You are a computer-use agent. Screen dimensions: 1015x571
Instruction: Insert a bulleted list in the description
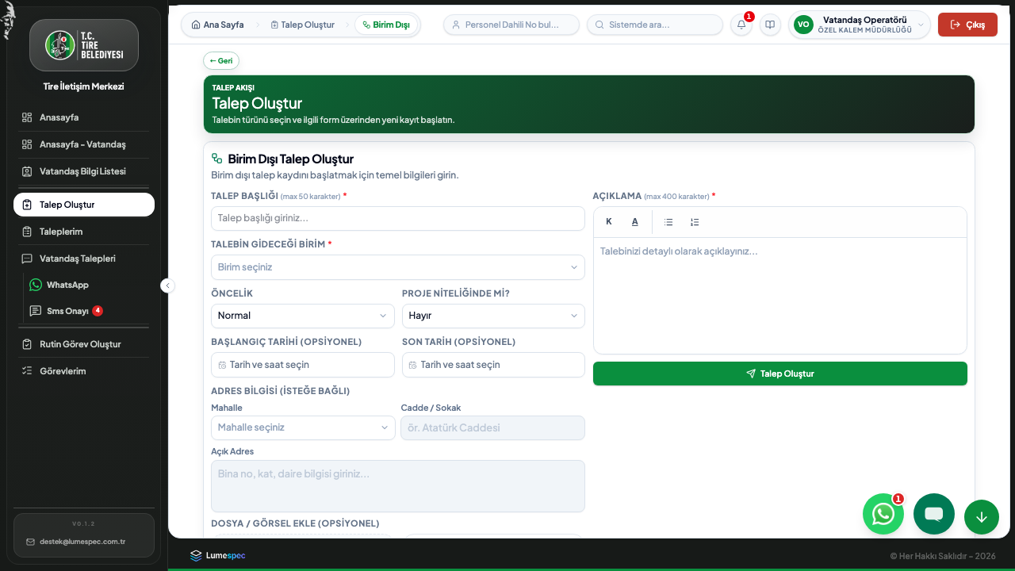point(668,222)
